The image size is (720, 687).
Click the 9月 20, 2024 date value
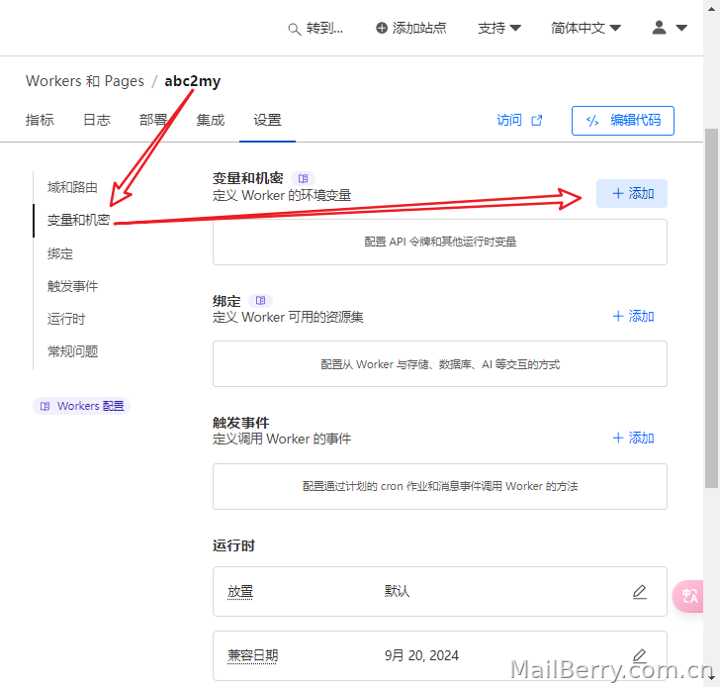(x=421, y=655)
